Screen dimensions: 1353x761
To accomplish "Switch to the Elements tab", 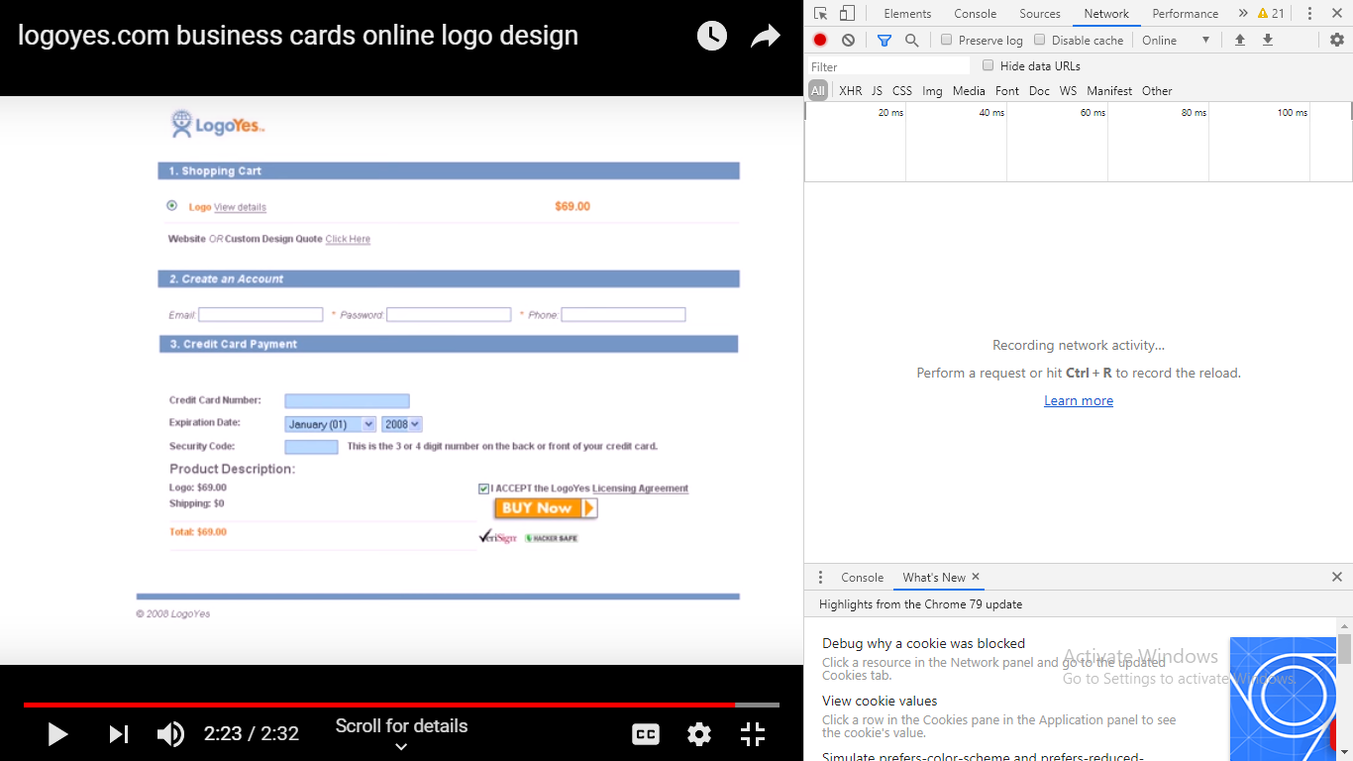I will 907,14.
